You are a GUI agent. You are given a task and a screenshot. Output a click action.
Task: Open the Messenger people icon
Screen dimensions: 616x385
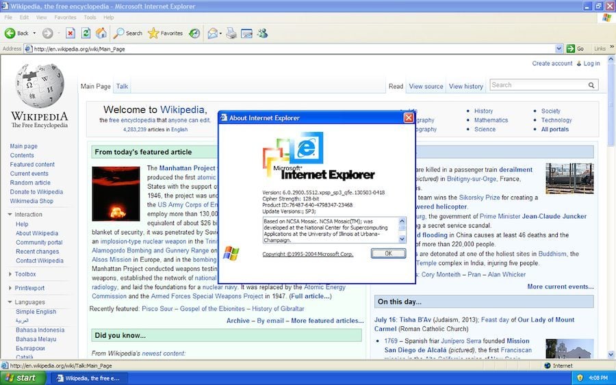tap(262, 34)
